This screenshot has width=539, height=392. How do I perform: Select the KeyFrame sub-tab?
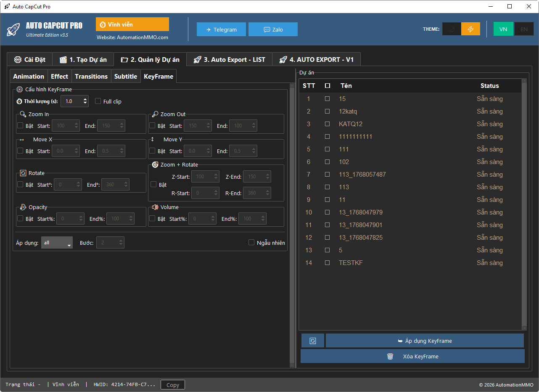click(159, 76)
